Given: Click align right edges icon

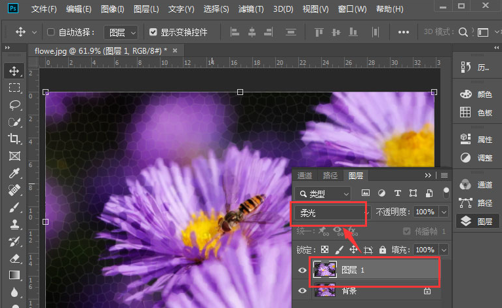Looking at the screenshot, I should [268, 31].
